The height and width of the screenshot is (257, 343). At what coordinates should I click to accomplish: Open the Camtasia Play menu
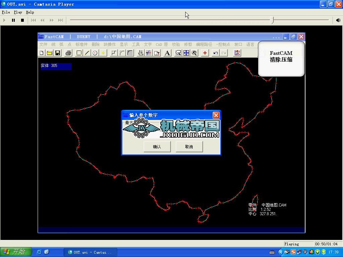coord(18,12)
